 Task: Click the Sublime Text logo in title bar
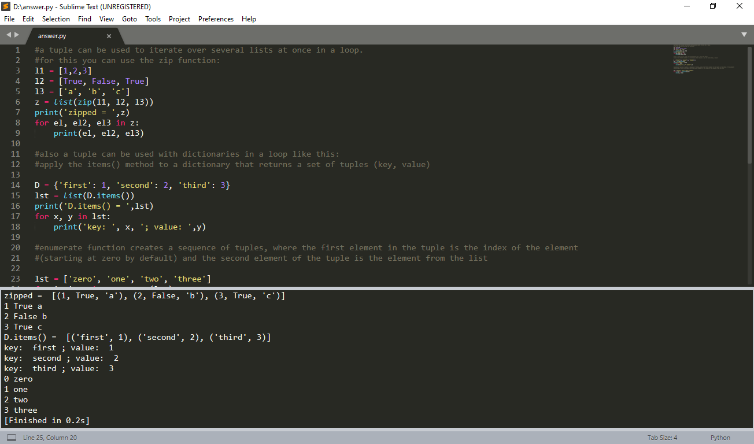point(6,6)
